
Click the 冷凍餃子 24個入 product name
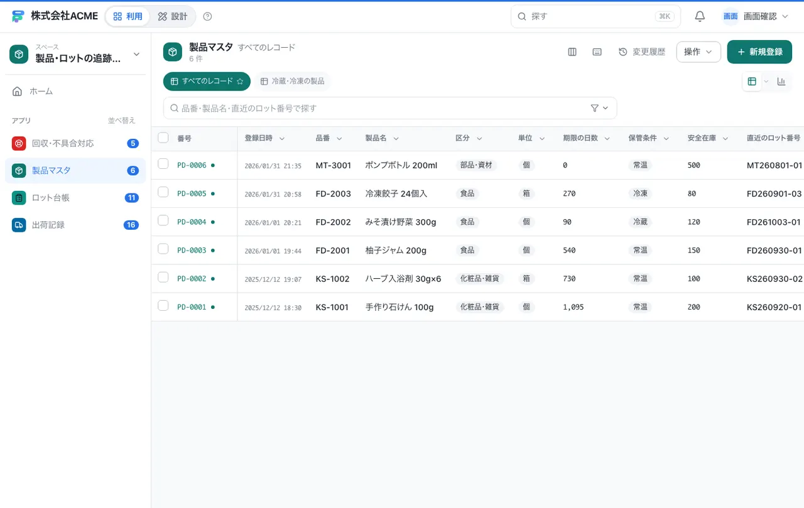pyautogui.click(x=396, y=193)
